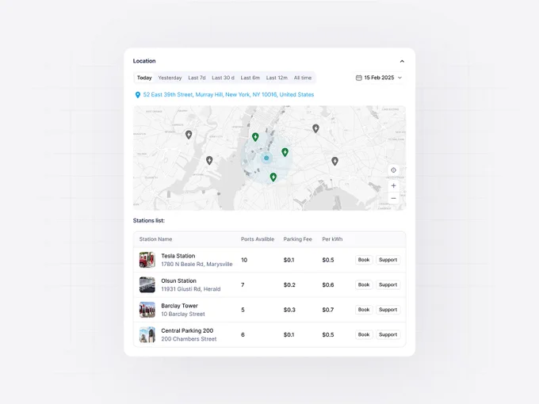This screenshot has width=539, height=404.
Task: Click address 1780 N Beale Rd, Marysville
Action: pos(197,264)
